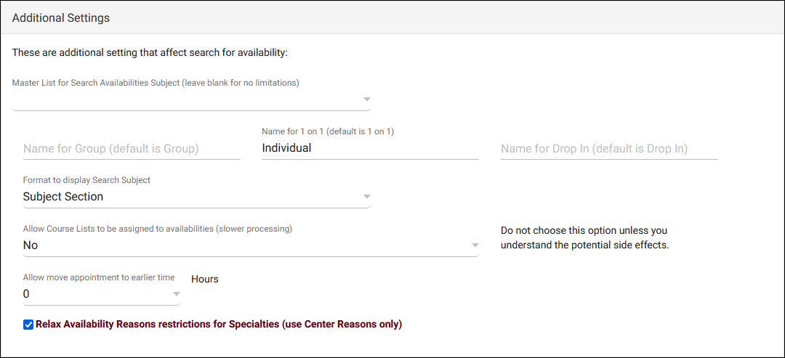Click the Format to display Search Subject label
Screen dimensions: 785x358
pyautogui.click(x=86, y=180)
